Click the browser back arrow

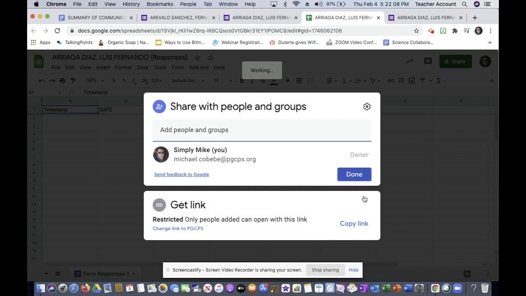pyautogui.click(x=34, y=31)
